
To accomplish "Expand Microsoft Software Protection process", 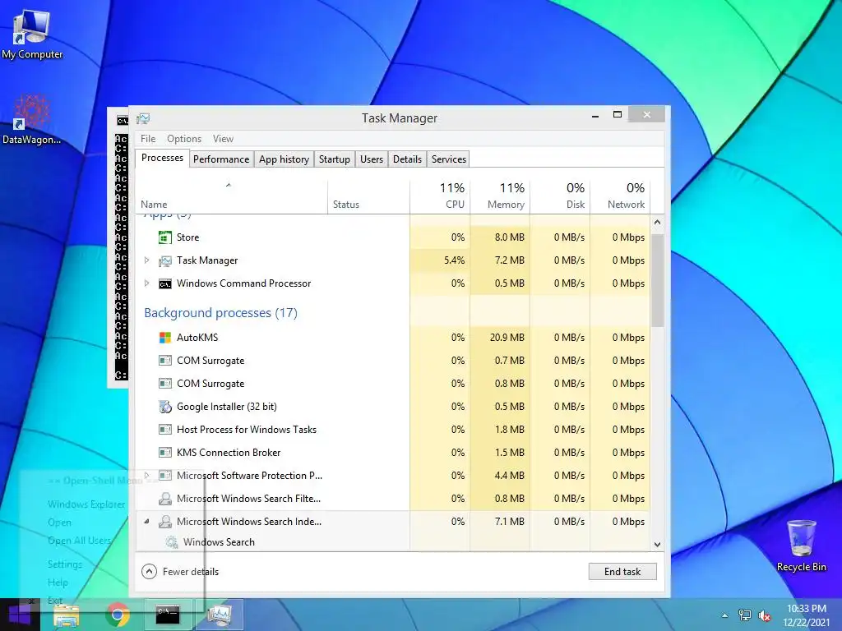I will point(146,476).
